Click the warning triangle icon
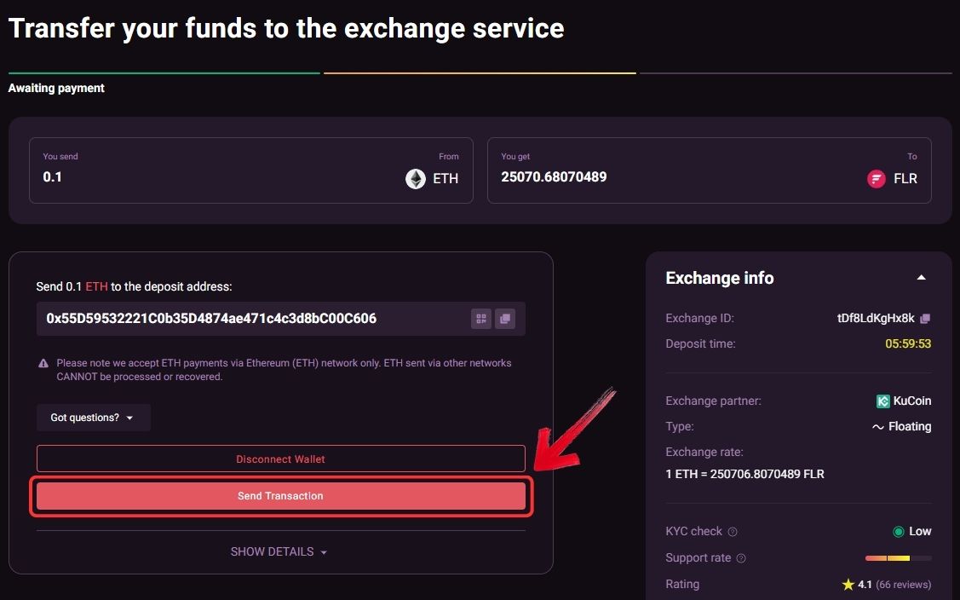Screen dimensions: 960x600 tap(43, 363)
